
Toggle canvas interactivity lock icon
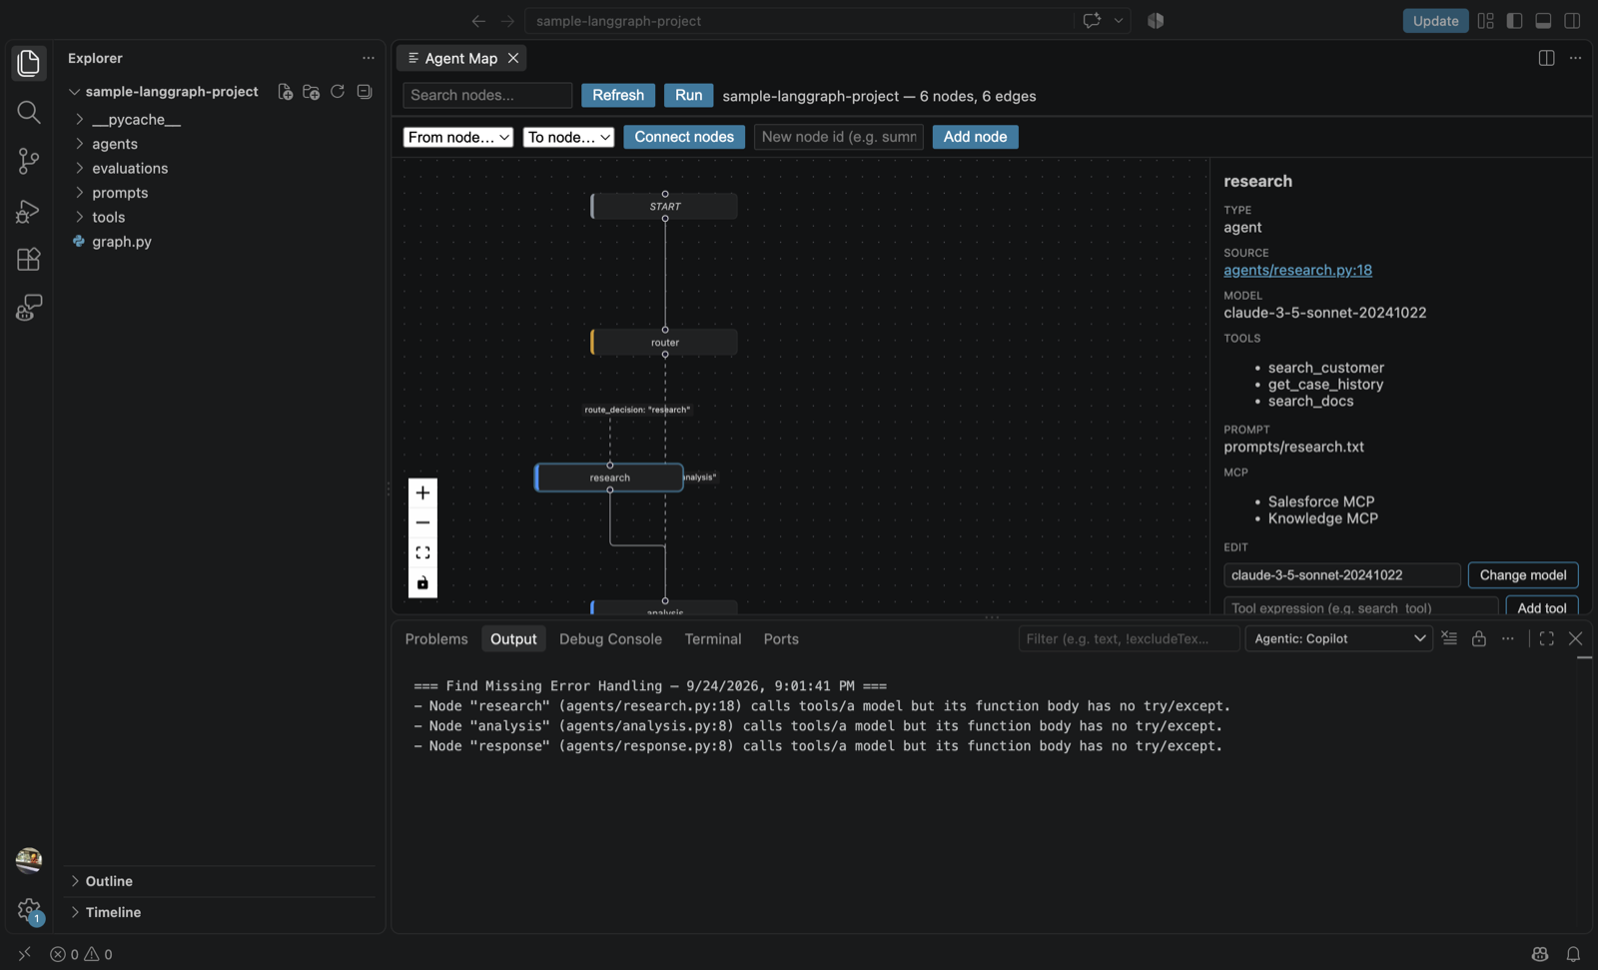(422, 582)
